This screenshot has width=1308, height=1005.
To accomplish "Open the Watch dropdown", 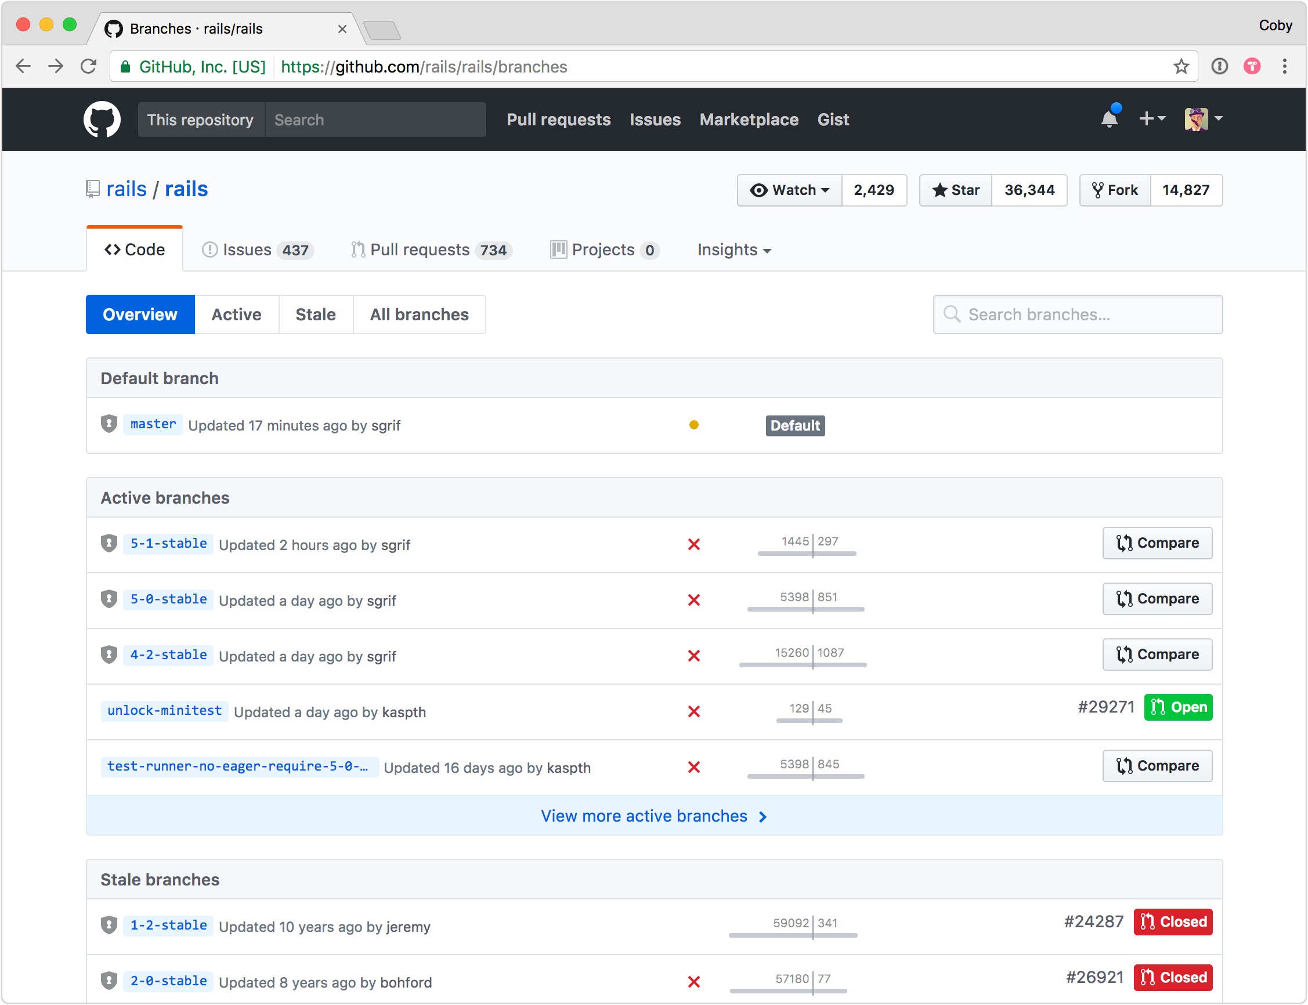I will click(x=789, y=190).
